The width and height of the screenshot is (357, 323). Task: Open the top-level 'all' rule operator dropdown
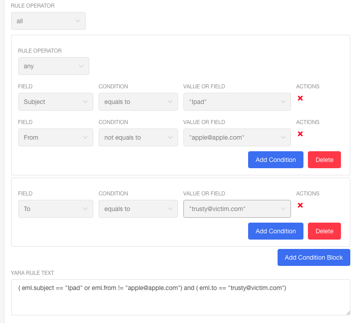48,21
